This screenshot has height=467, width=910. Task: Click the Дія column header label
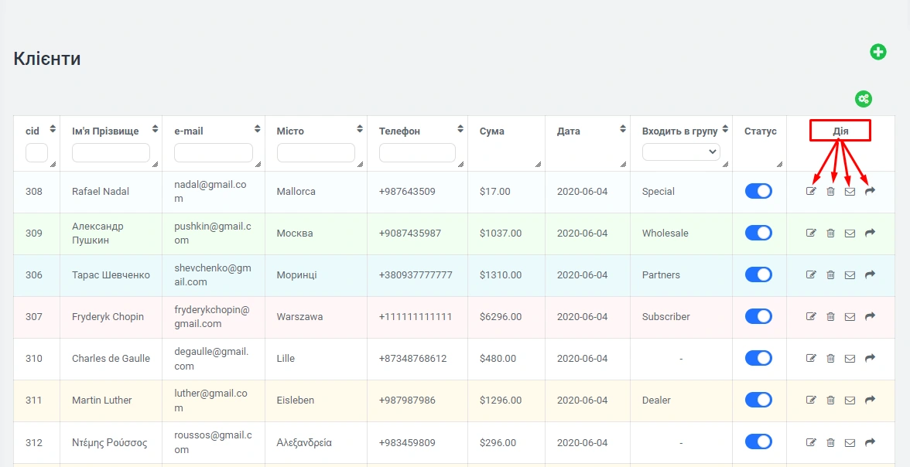[840, 131]
